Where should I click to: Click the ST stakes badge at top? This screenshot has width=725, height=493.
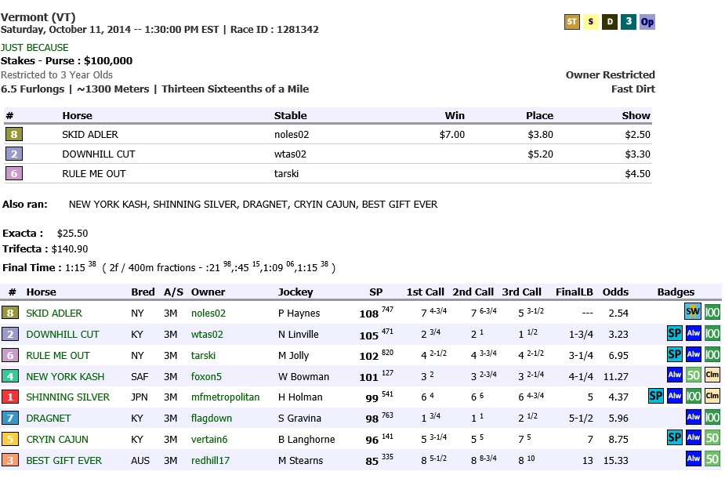(572, 22)
